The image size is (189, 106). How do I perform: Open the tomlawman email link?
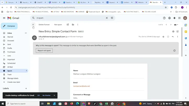[x=82, y=86]
